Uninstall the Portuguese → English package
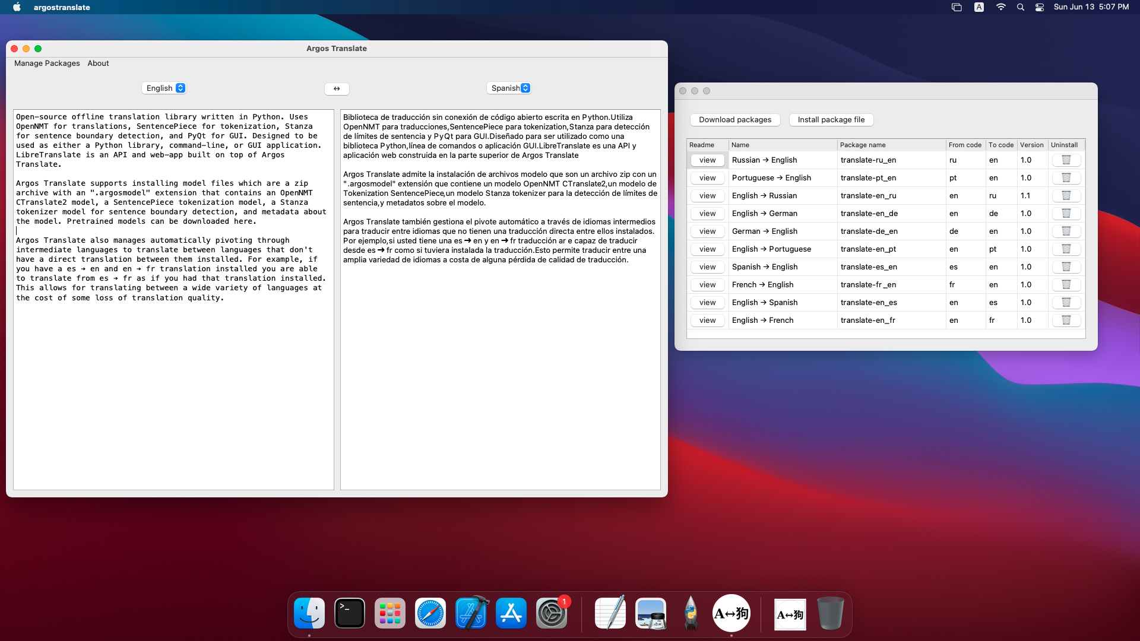The height and width of the screenshot is (641, 1140). click(x=1066, y=178)
